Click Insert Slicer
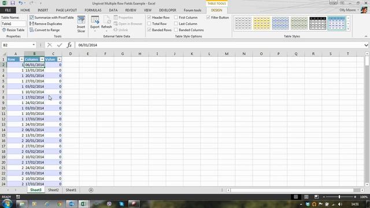This screenshot has width=370, height=208. [81, 24]
